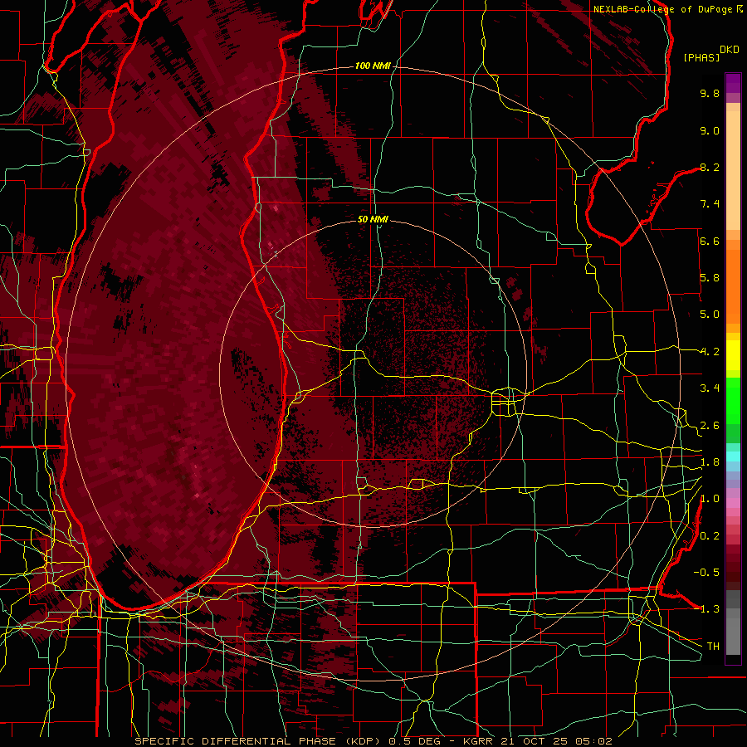The height and width of the screenshot is (747, 747).
Task: Click the 2.6 value on color scale
Action: coord(710,426)
